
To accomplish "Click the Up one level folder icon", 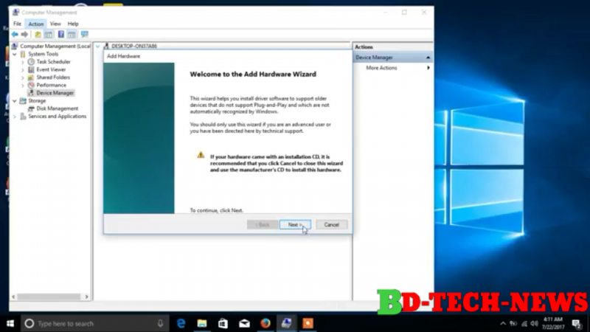I will 38,35.
